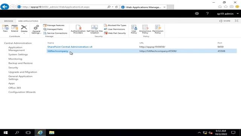Click the Internet Explorer taskbar icon
The height and width of the screenshot is (136, 241).
pos(40,133)
